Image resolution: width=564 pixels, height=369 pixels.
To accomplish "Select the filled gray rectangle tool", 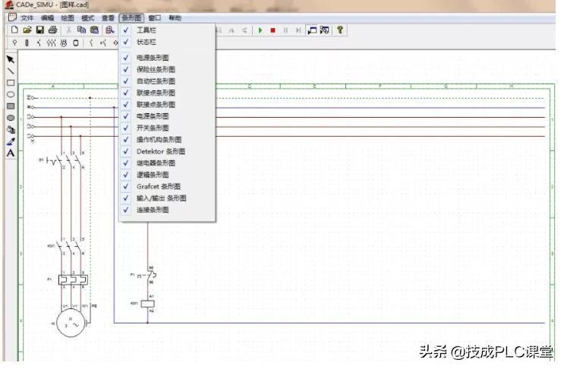I will 11,106.
